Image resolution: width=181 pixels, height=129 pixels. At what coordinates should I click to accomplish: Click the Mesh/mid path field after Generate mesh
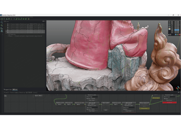coord(92,107)
